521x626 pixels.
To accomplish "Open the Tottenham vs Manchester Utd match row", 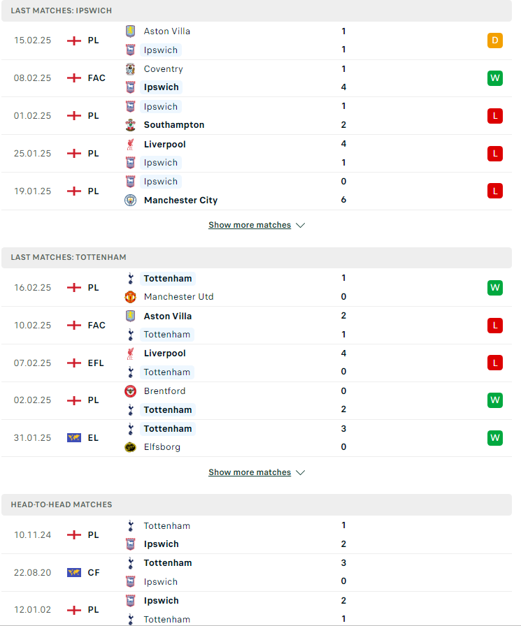I will coord(257,287).
